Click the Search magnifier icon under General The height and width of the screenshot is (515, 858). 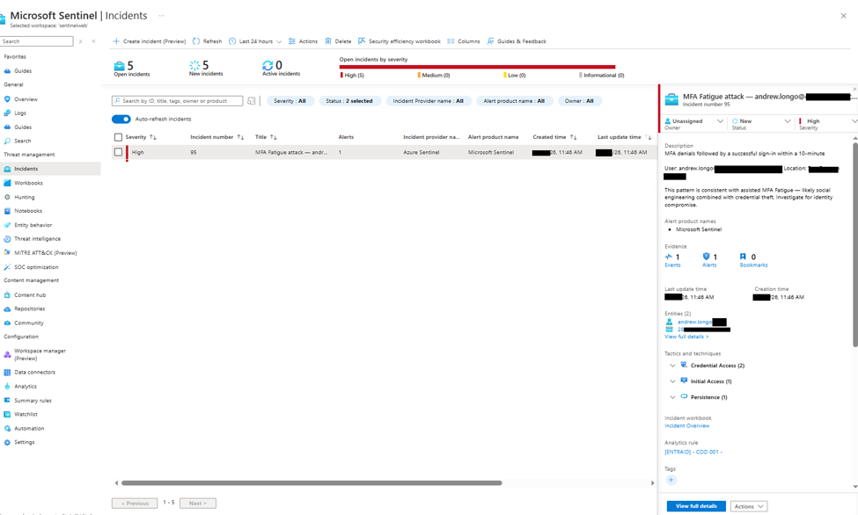(x=7, y=141)
